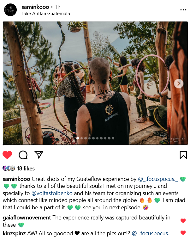Save post with bookmark icon
190x240 pixels.
[183, 155]
